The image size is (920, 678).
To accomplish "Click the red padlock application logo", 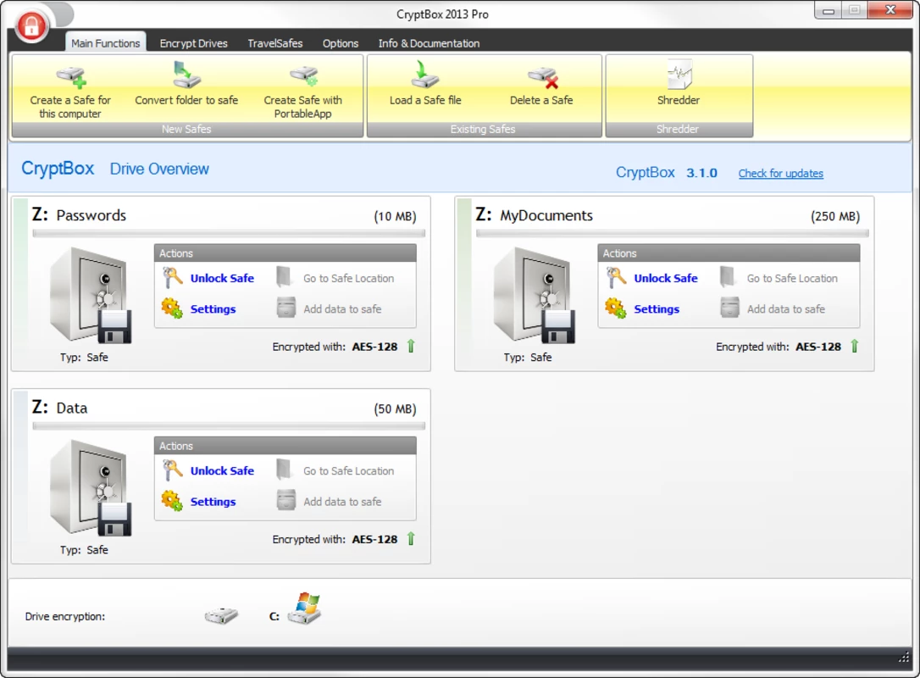I will [x=31, y=25].
